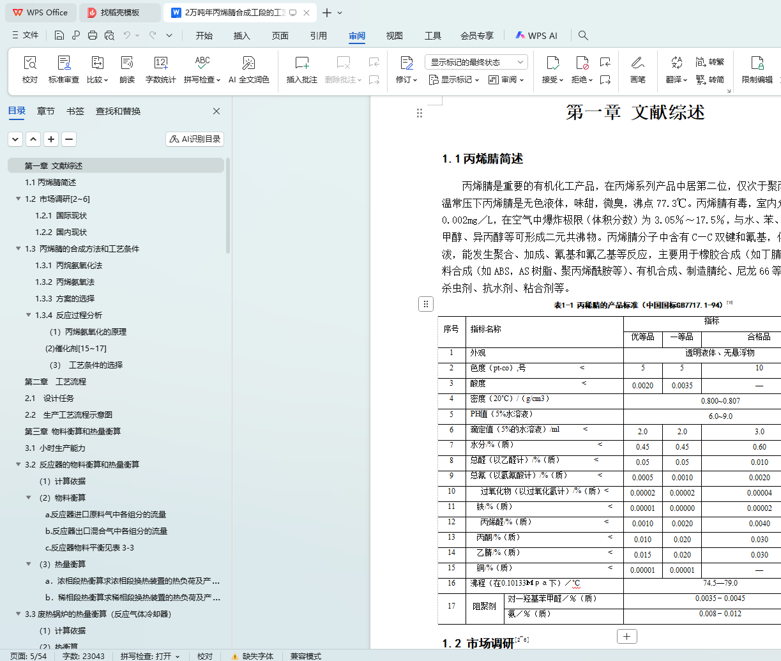781x661 pixels.
Task: Jump to 1.2.1 国际现状 in outline
Action: (61, 215)
